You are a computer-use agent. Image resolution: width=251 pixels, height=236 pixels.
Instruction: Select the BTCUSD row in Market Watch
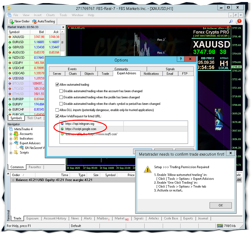pos(26,84)
